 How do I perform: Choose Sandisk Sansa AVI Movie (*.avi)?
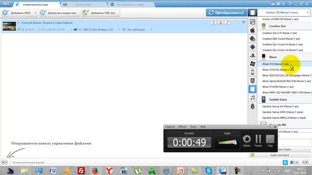point(280,106)
